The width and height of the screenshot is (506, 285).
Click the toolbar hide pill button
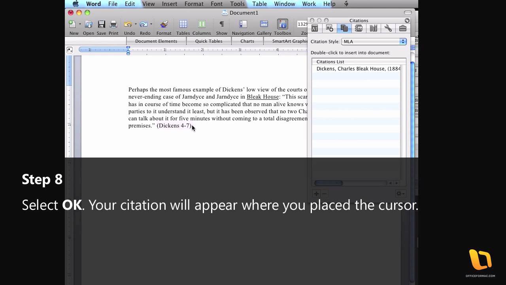408,13
